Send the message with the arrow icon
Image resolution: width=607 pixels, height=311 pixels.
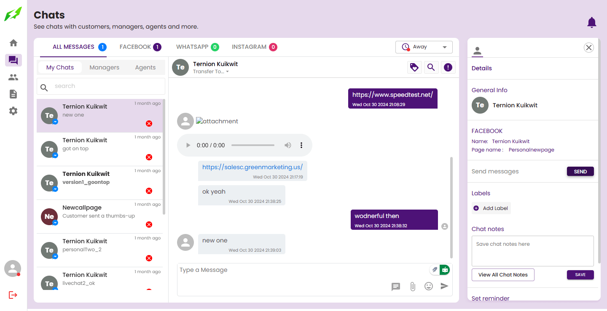click(444, 286)
